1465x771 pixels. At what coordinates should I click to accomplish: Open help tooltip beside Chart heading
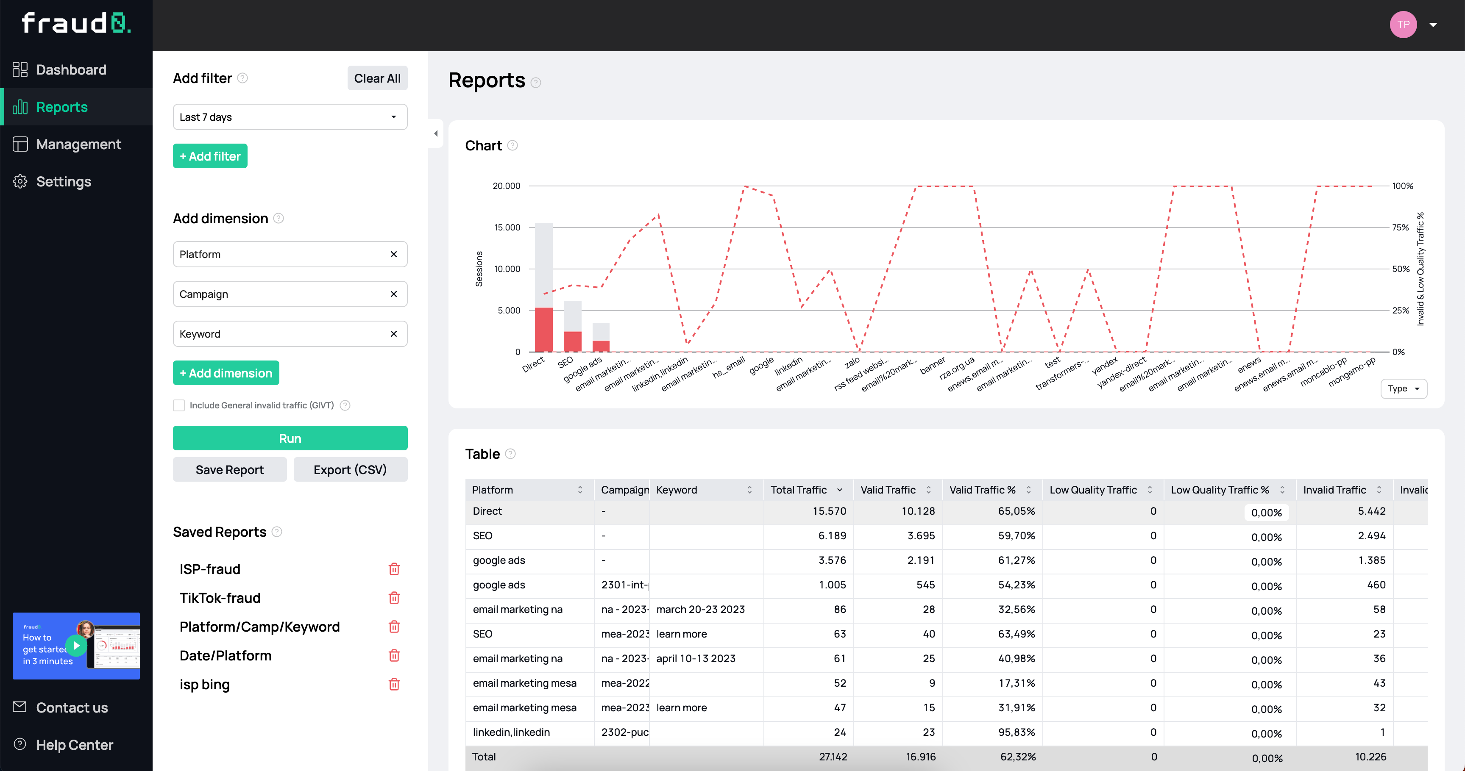pyautogui.click(x=512, y=145)
